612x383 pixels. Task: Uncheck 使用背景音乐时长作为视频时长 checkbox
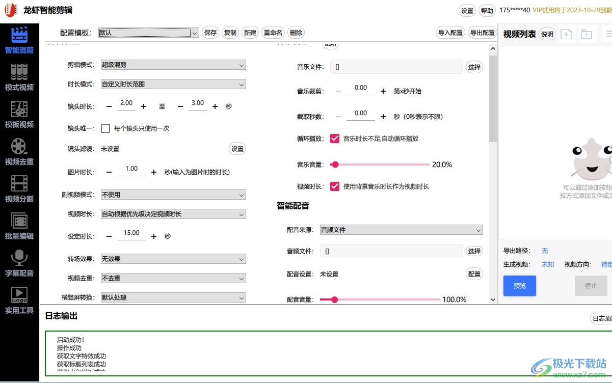[335, 186]
